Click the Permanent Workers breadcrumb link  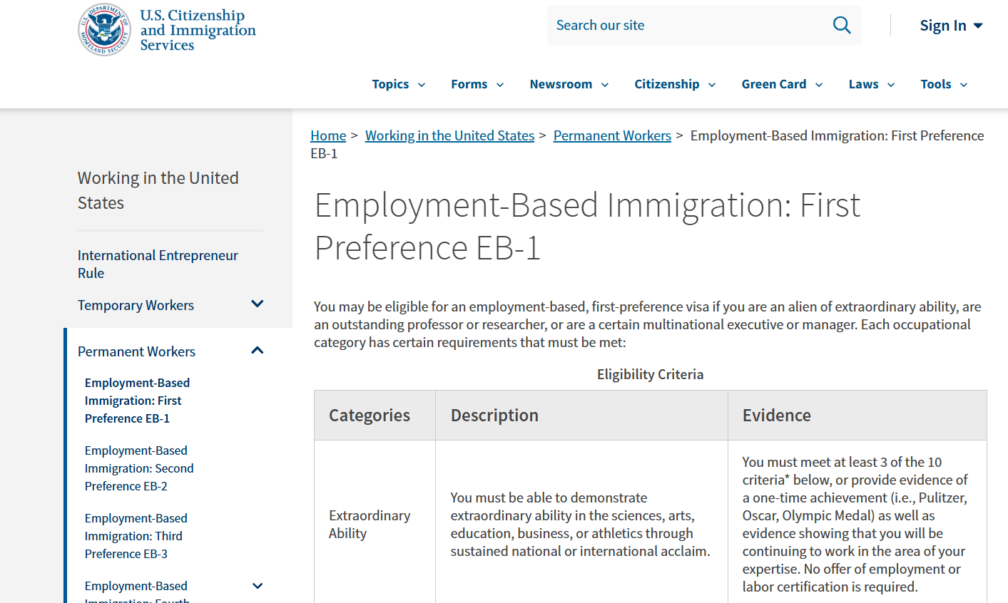coord(612,135)
